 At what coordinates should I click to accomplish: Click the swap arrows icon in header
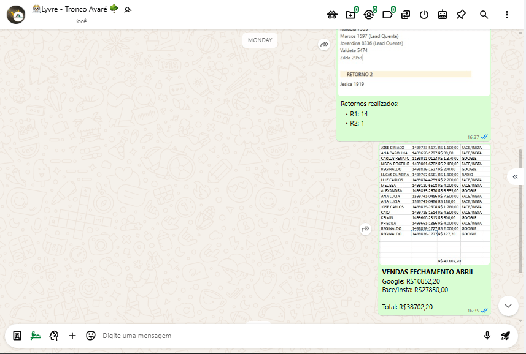tap(406, 15)
